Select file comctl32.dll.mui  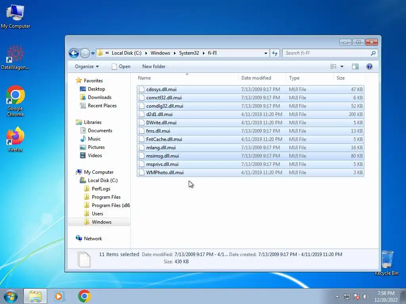click(x=251, y=98)
